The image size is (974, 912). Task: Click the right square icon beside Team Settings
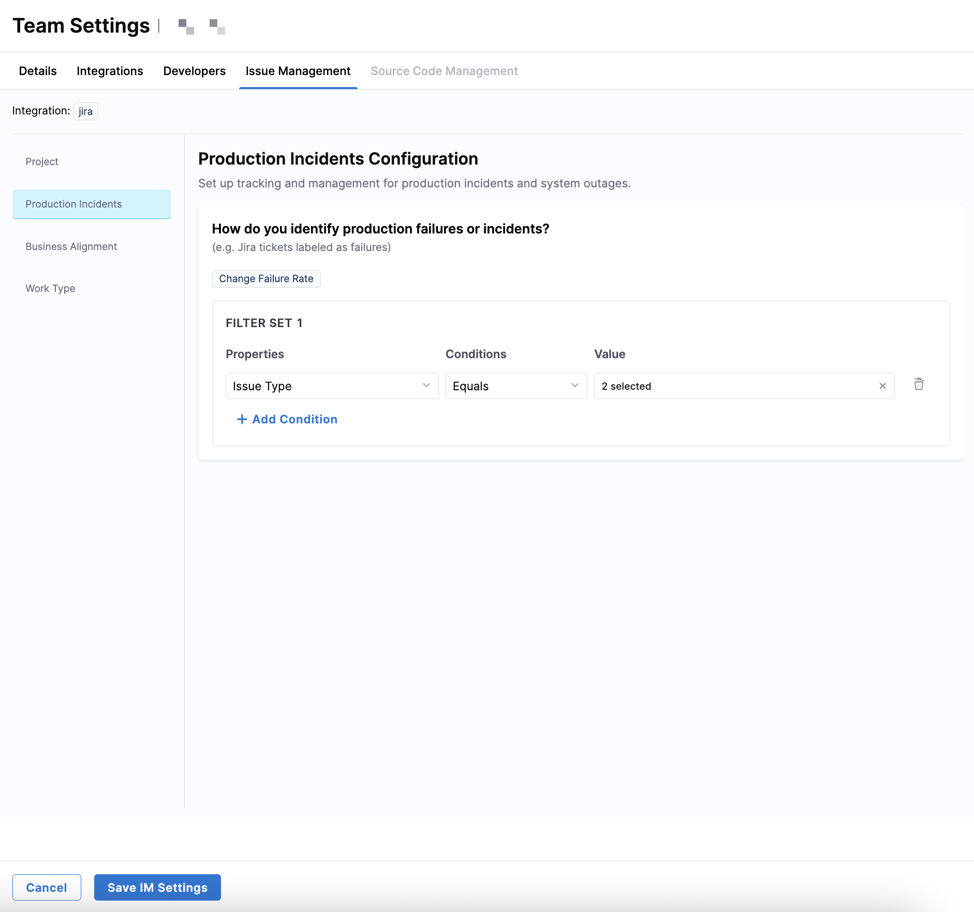coord(217,26)
